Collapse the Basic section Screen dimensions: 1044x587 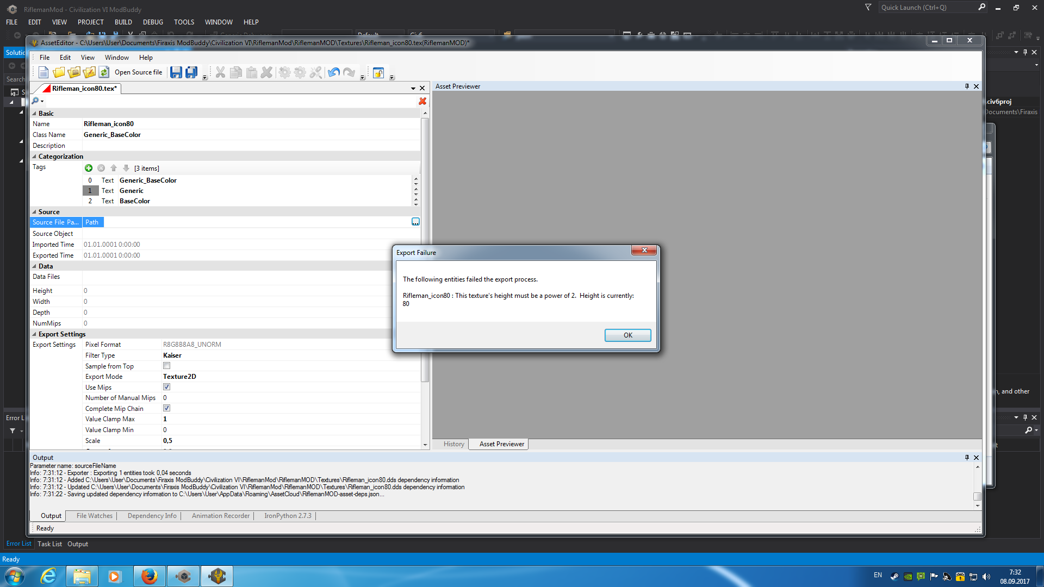pyautogui.click(x=34, y=114)
